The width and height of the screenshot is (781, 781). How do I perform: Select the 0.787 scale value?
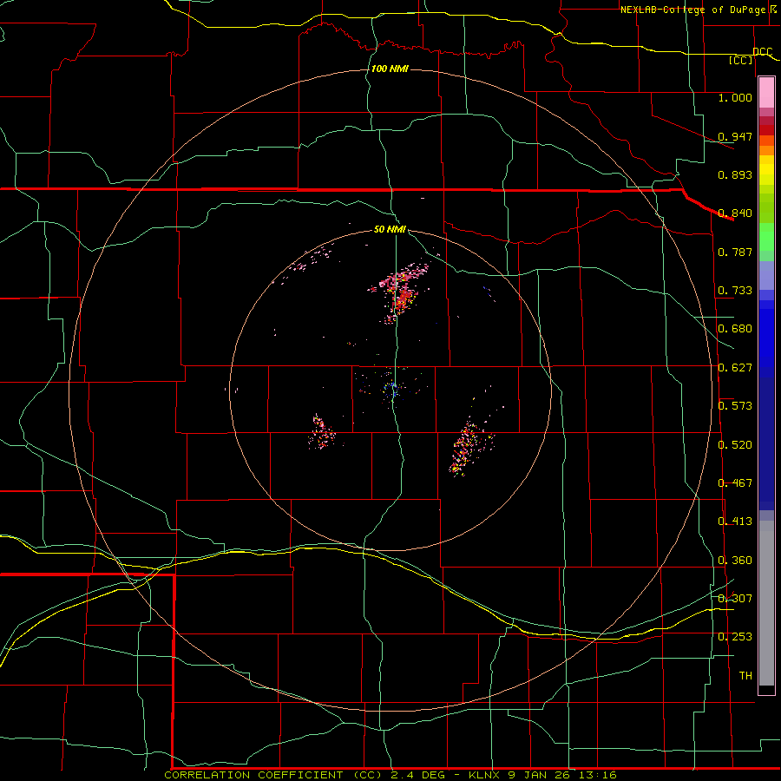tap(735, 252)
